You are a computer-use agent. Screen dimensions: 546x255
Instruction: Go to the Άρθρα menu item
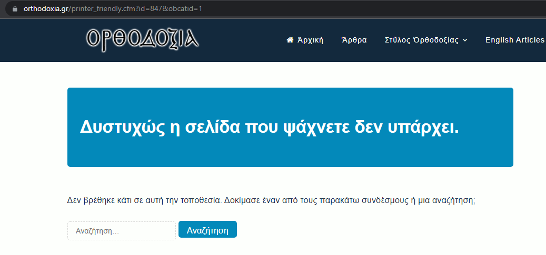(354, 40)
